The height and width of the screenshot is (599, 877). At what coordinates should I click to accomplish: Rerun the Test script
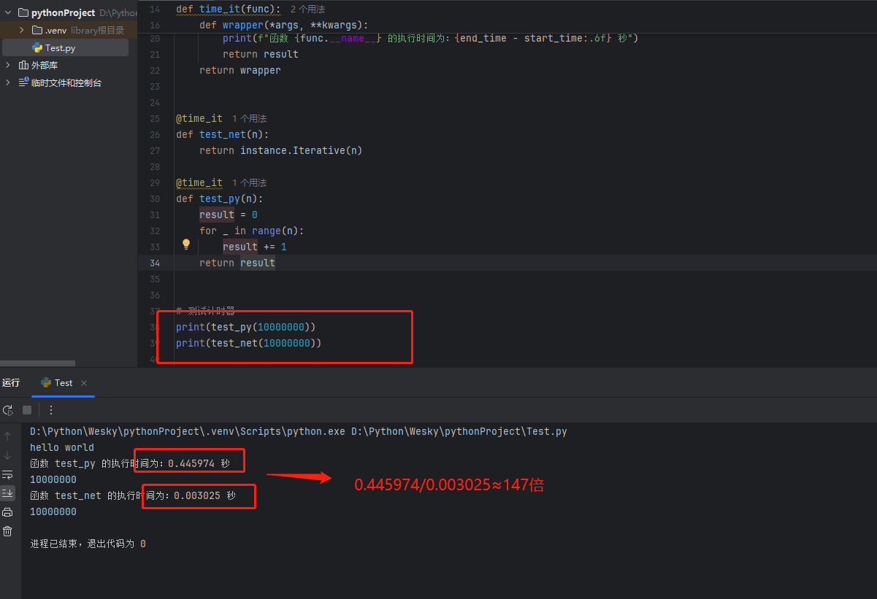click(8, 410)
